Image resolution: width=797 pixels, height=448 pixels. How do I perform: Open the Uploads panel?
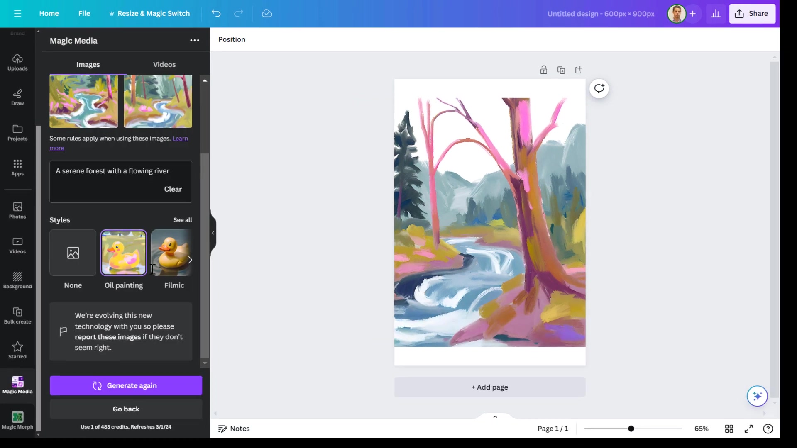tap(17, 62)
